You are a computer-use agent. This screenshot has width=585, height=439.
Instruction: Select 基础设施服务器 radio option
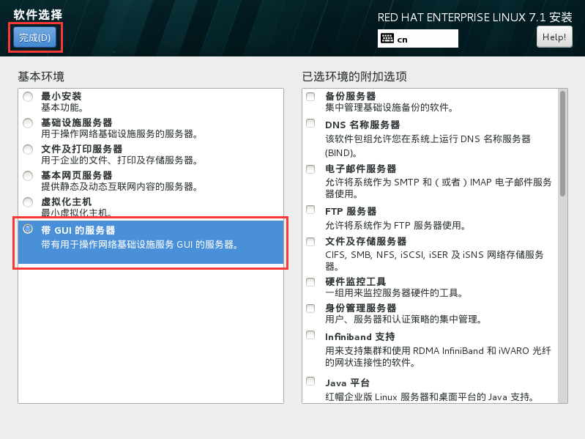pyautogui.click(x=28, y=123)
